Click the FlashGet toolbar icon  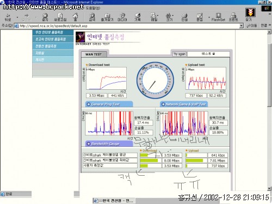pyautogui.click(x=218, y=17)
